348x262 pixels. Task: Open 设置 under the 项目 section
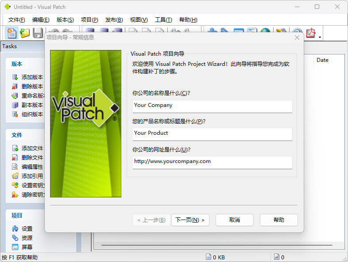pos(22,228)
